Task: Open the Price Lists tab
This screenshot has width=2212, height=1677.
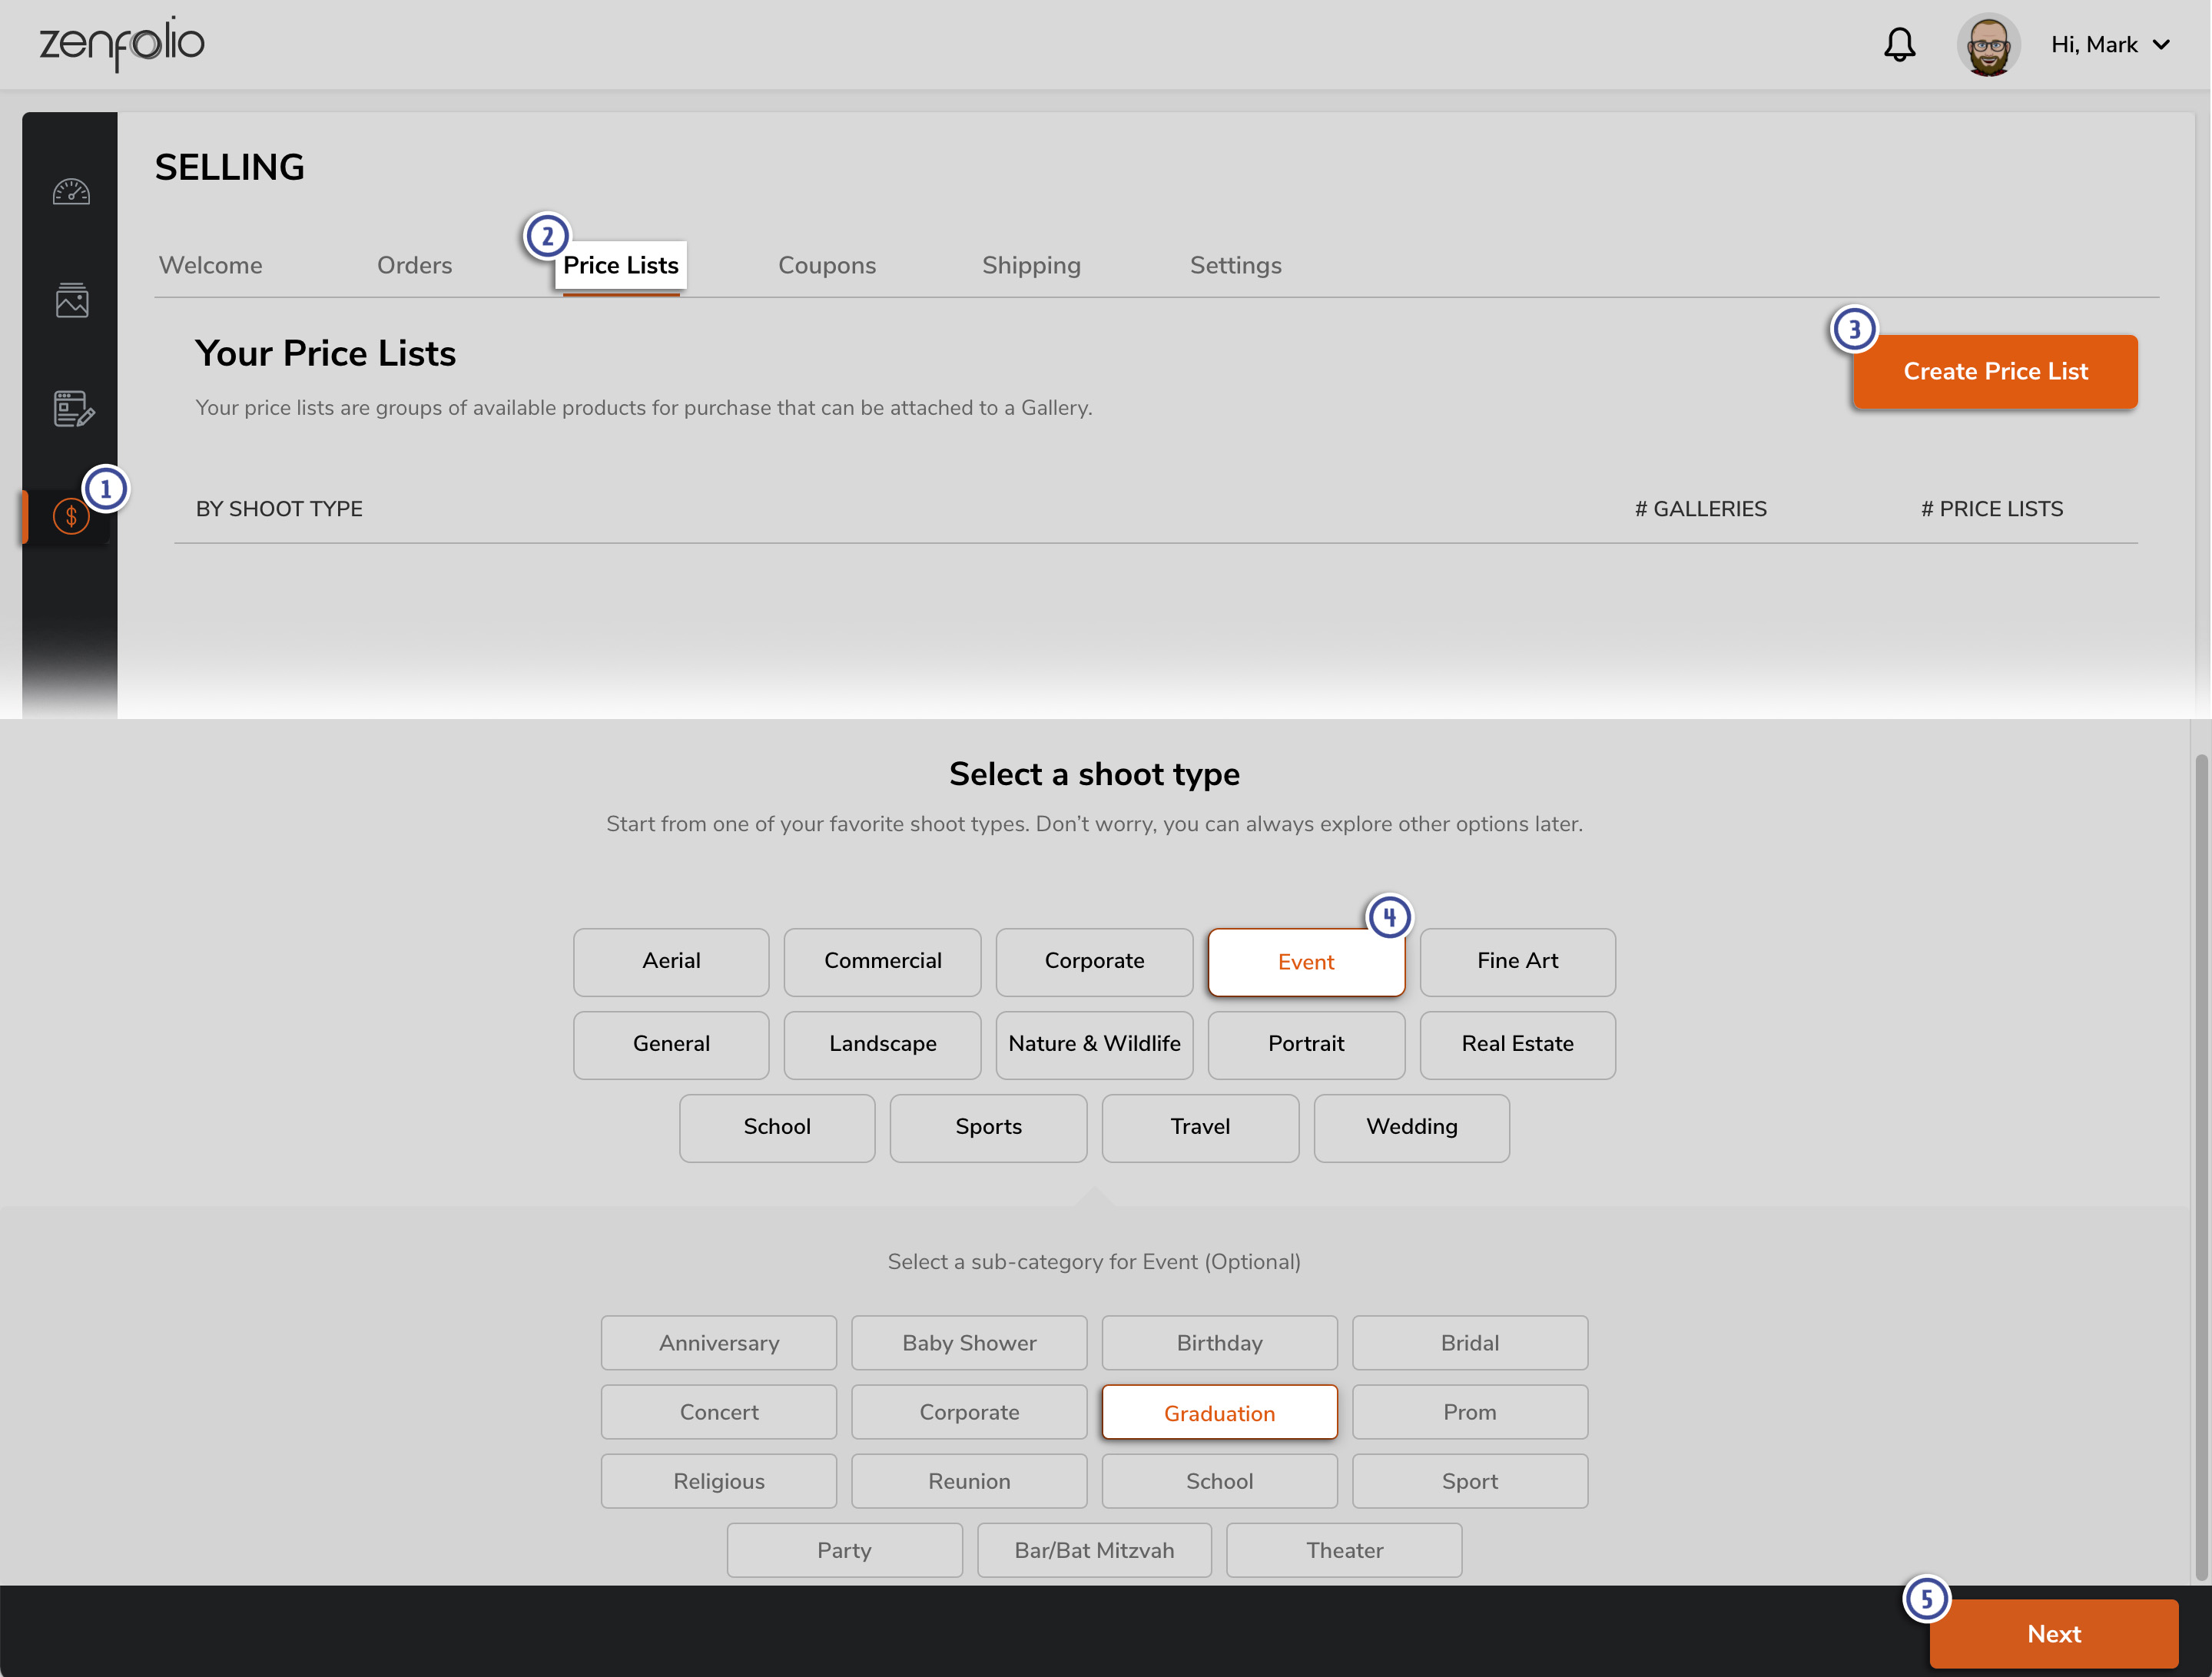Action: tap(621, 265)
